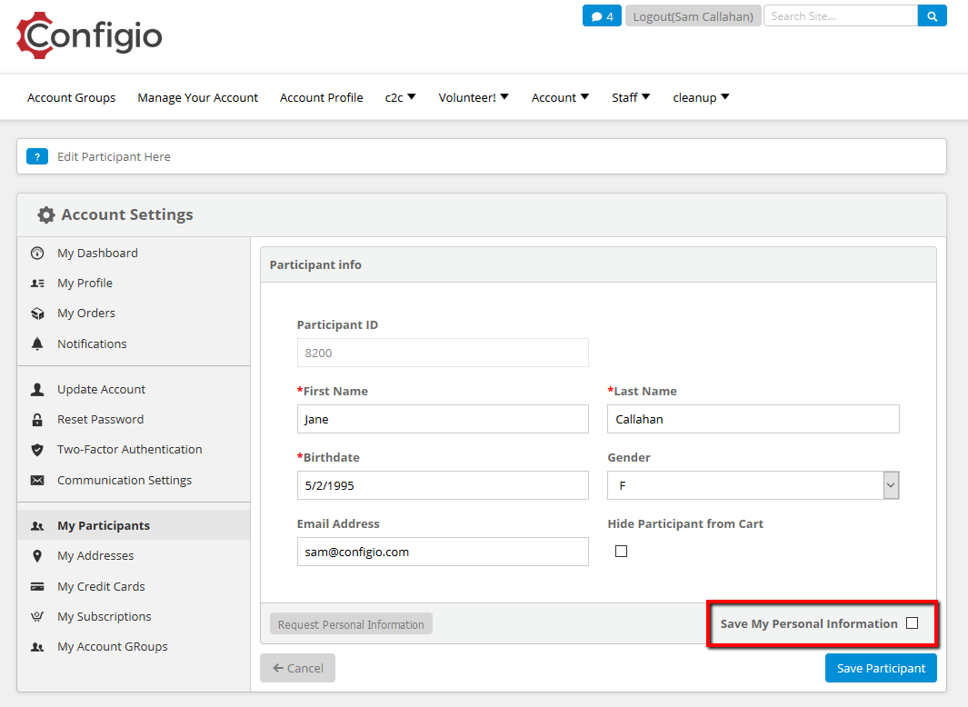This screenshot has height=707, width=968.
Task: Click in the Search Site field
Action: (841, 16)
